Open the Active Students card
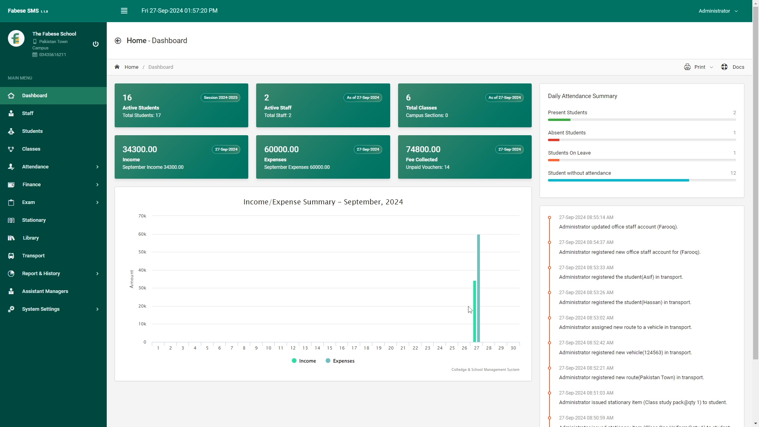The height and width of the screenshot is (427, 759). 181,105
